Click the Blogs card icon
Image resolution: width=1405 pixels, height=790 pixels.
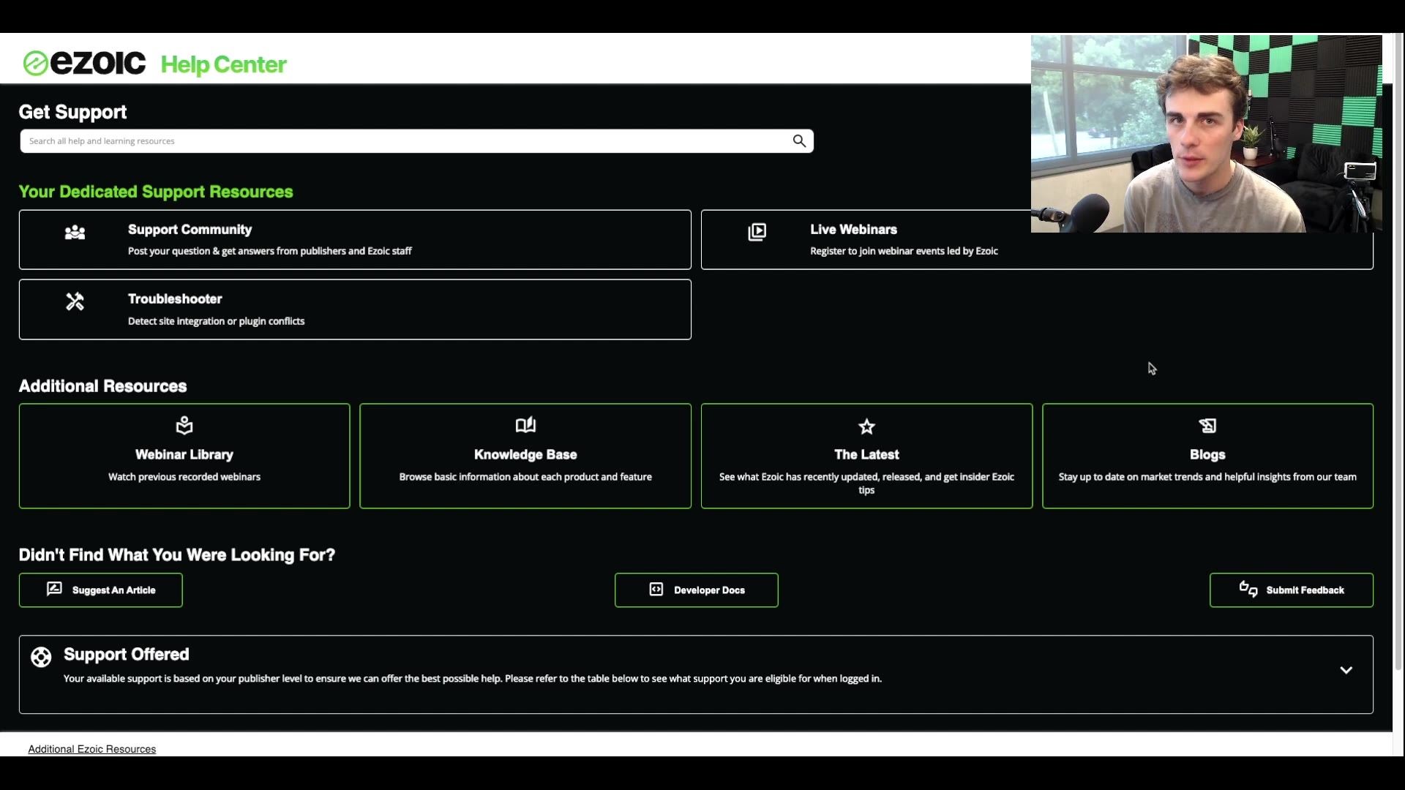(x=1207, y=426)
